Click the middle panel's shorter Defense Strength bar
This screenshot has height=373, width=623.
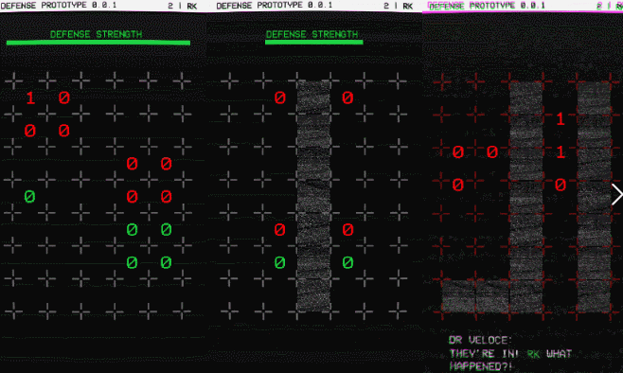(x=314, y=42)
